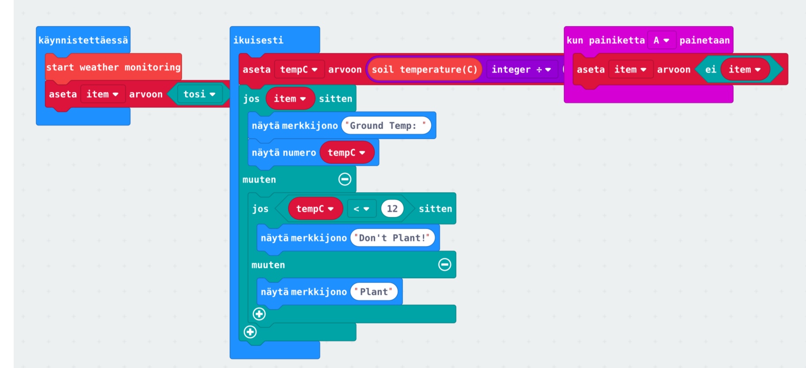Select the käynnistettäessä on-start block header
The height and width of the screenshot is (368, 806).
click(83, 40)
